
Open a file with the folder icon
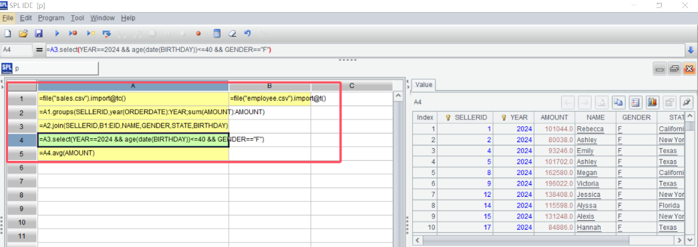coord(23,33)
